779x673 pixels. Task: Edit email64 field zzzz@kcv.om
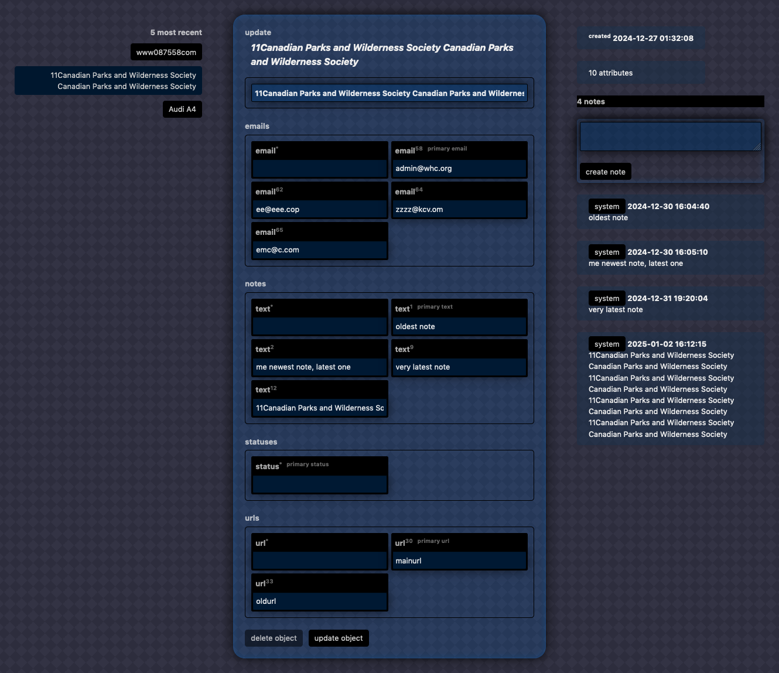click(459, 209)
